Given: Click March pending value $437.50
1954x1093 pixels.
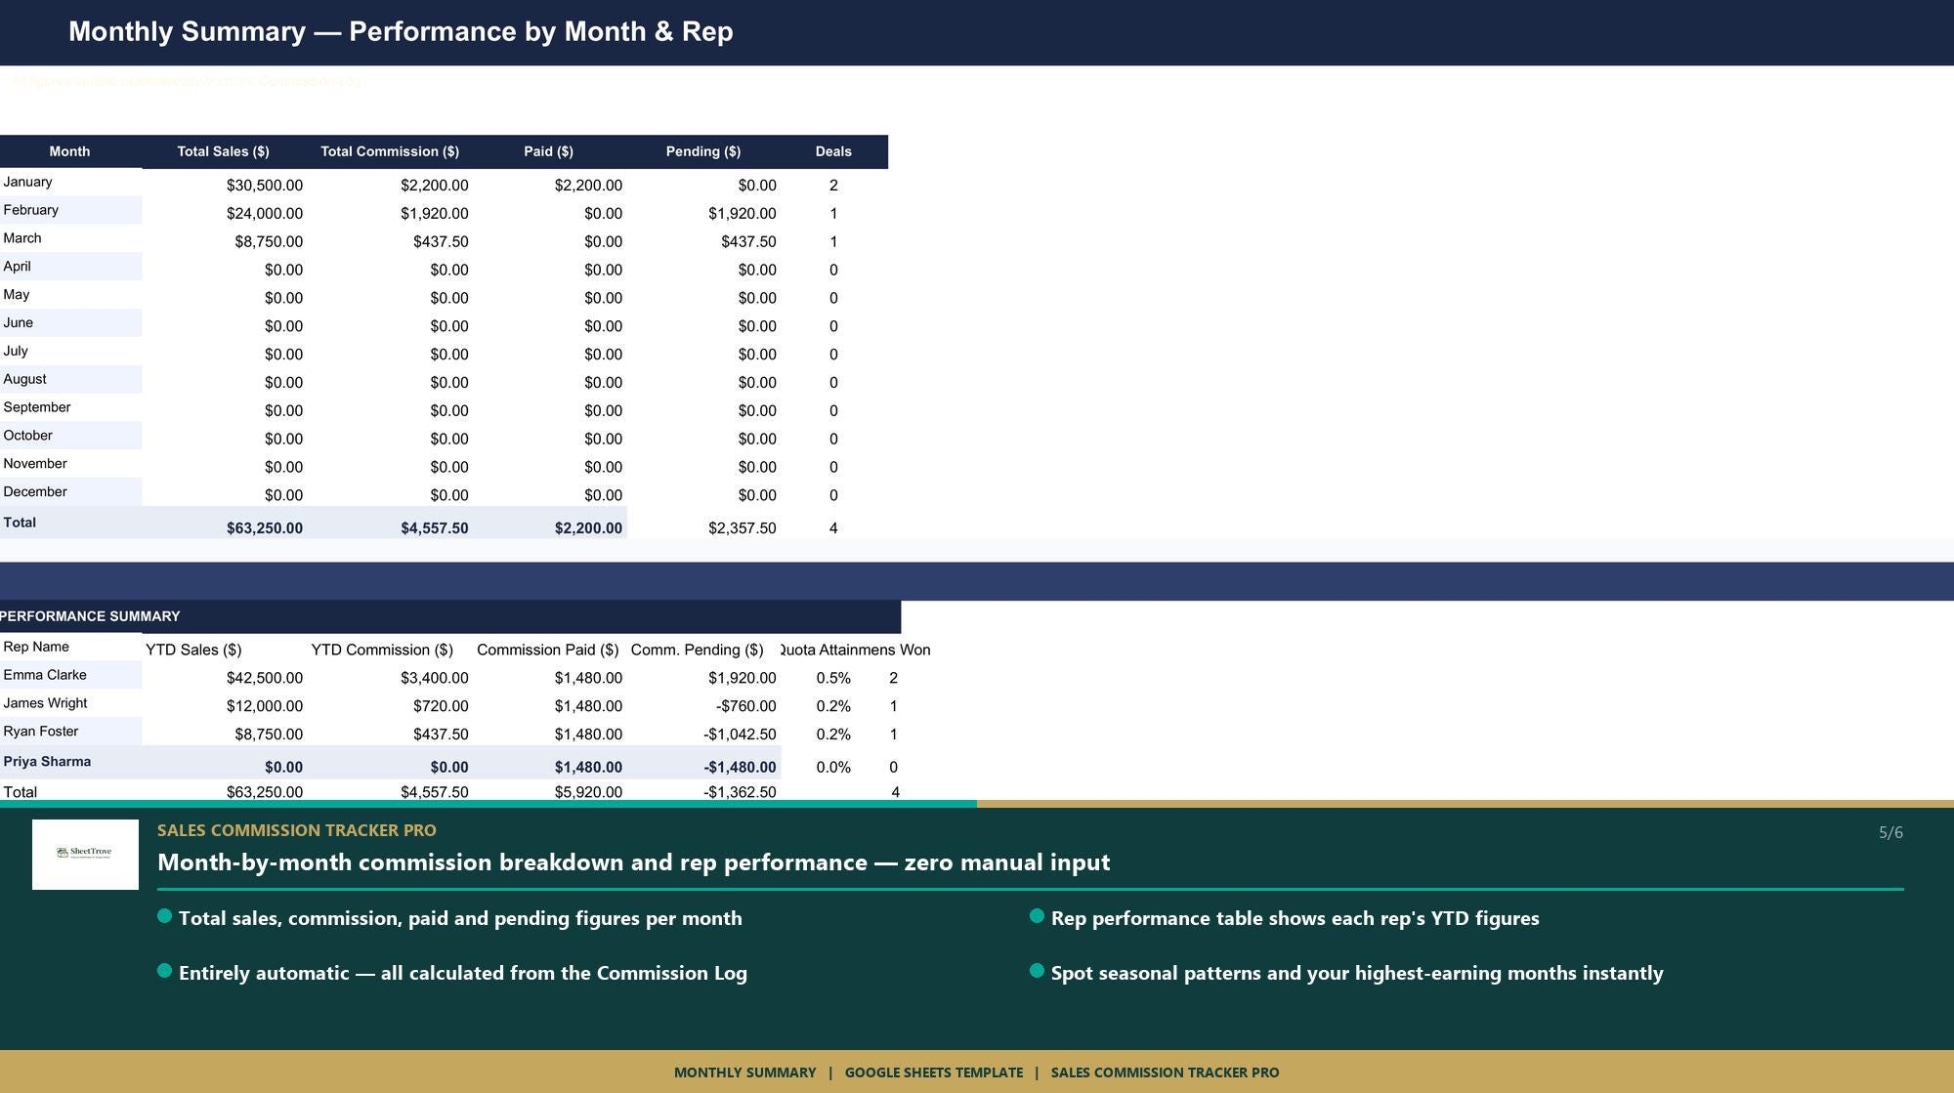Looking at the screenshot, I should click(x=748, y=242).
